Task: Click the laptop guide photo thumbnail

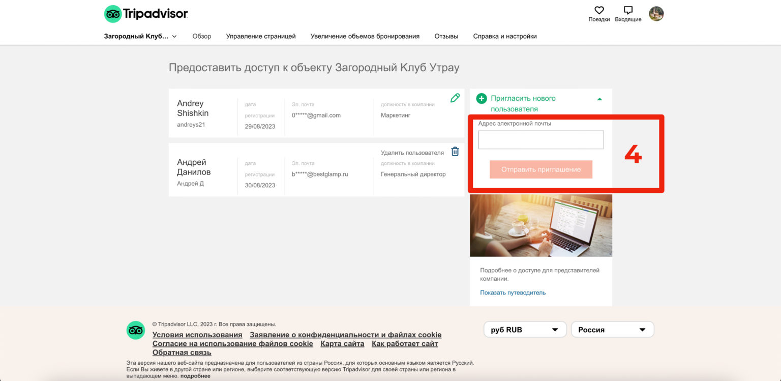Action: tap(541, 225)
